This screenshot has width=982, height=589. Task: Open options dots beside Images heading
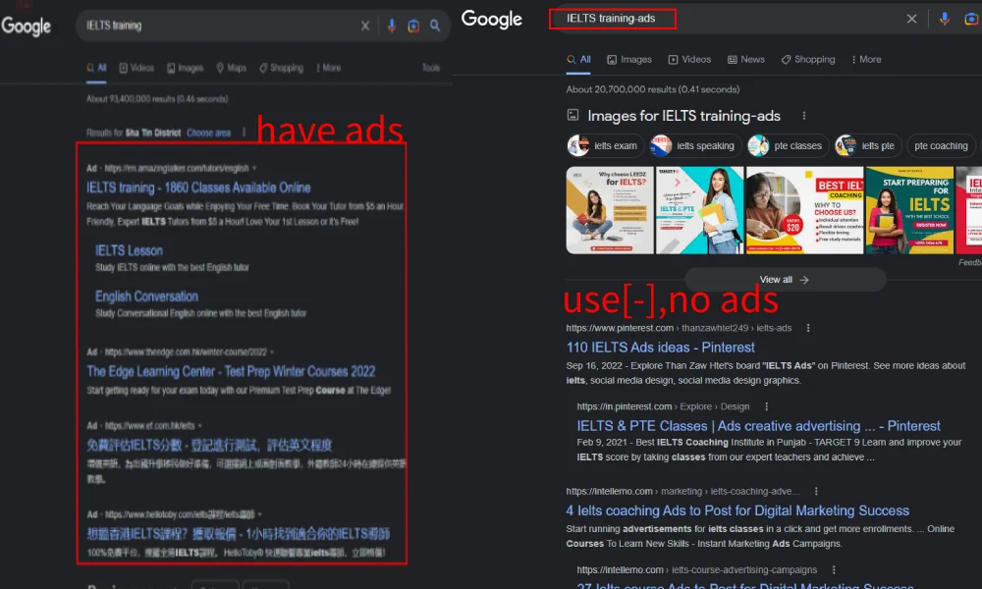coord(804,116)
